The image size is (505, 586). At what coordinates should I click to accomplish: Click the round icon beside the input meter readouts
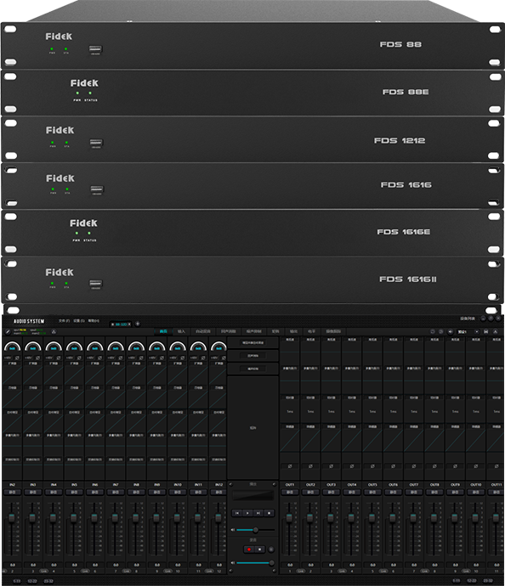tap(54, 332)
